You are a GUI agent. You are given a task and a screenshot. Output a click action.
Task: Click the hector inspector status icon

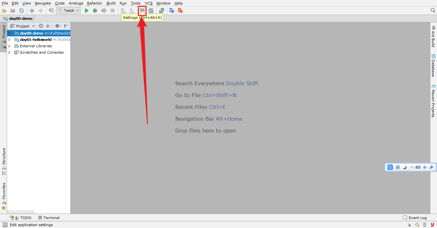click(425, 225)
